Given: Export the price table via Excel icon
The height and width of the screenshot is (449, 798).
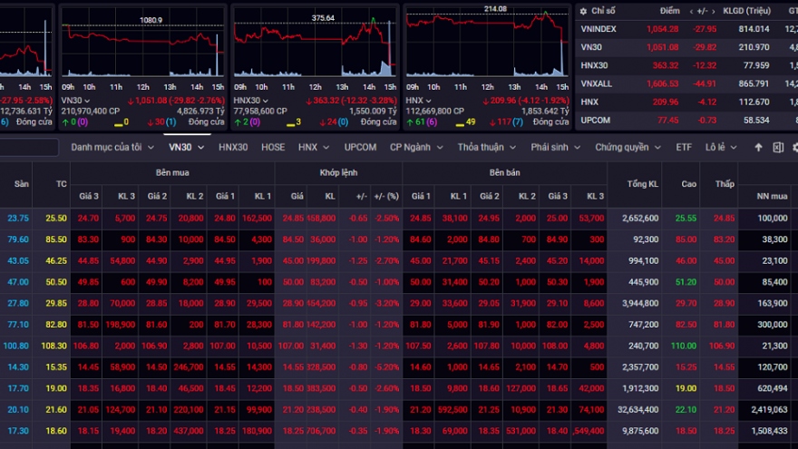Looking at the screenshot, I should click(x=777, y=147).
